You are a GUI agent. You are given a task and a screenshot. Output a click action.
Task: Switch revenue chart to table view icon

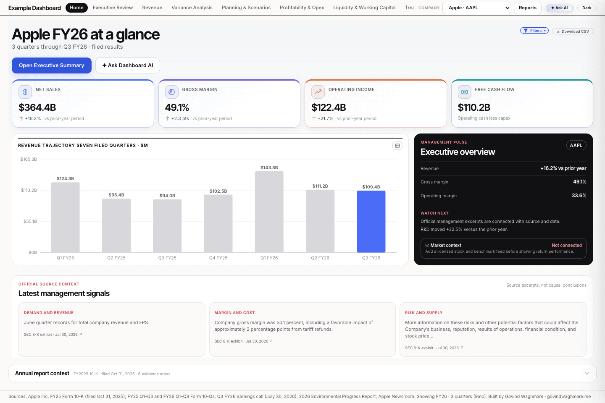pyautogui.click(x=397, y=146)
